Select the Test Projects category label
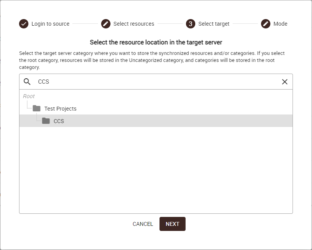 60,109
